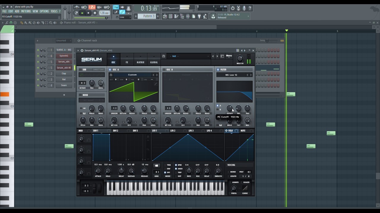Click the Serum plugin settings gear icon
Screen dimensions: 380x213
point(82,50)
